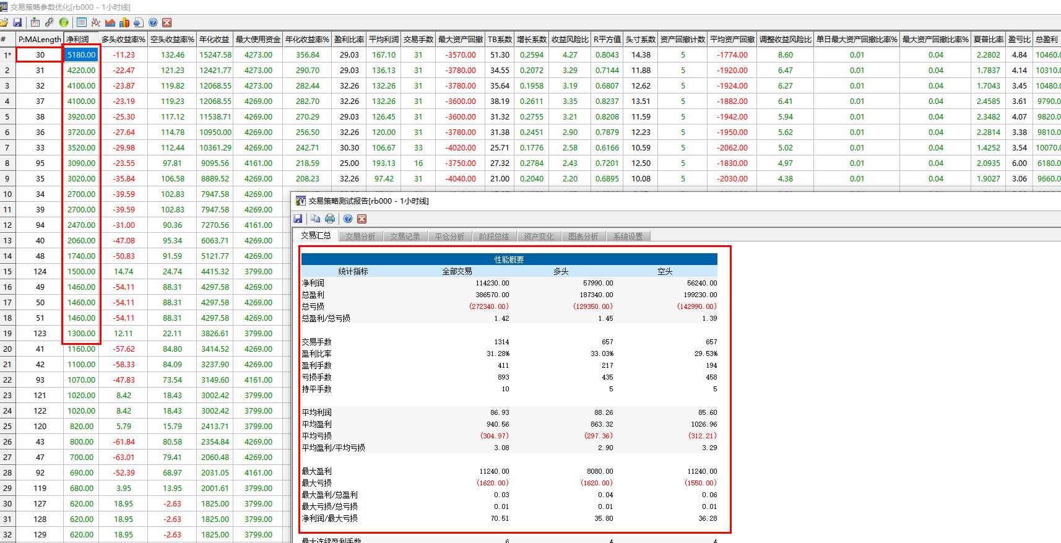Click the save disk icon in optimization toolbar

coord(17,22)
